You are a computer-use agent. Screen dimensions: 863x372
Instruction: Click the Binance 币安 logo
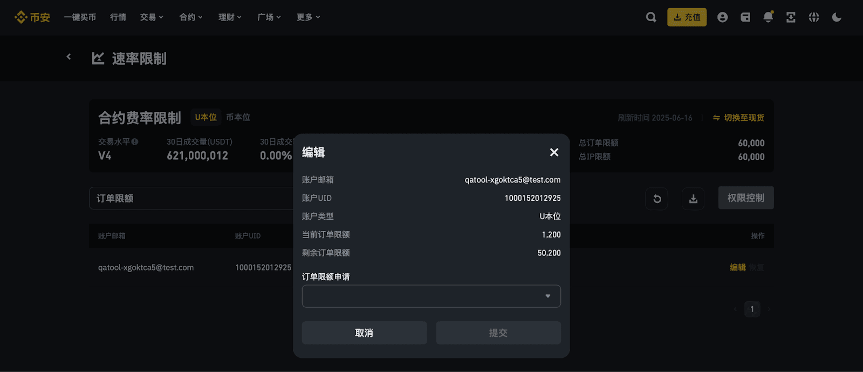tap(32, 17)
